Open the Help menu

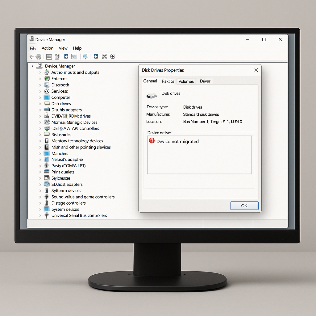(x=77, y=48)
